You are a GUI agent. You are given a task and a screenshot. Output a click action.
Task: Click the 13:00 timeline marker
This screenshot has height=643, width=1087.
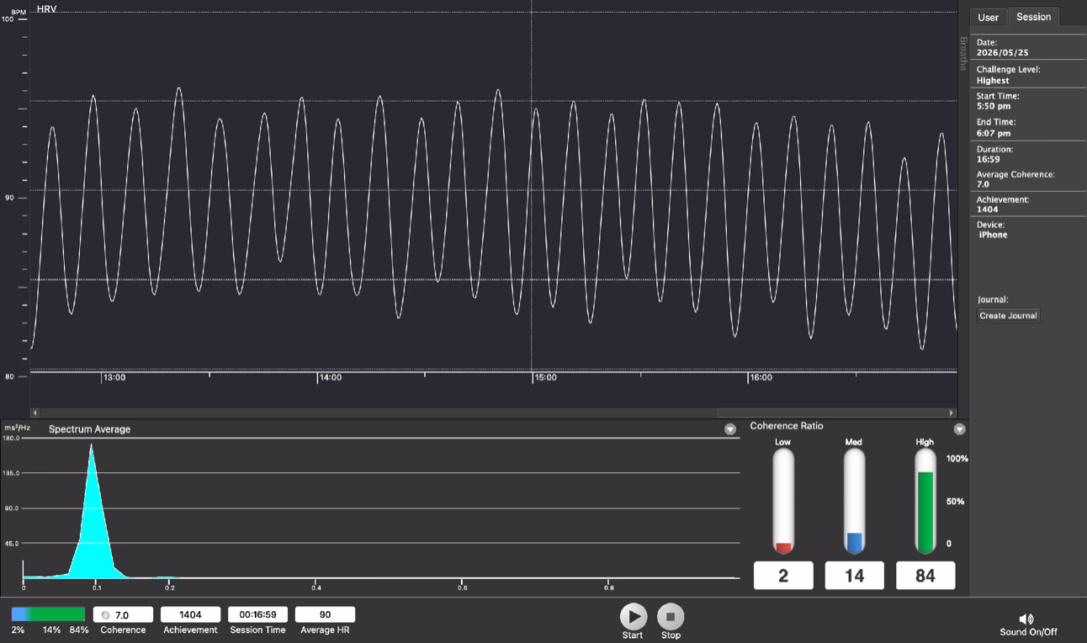[x=114, y=378]
